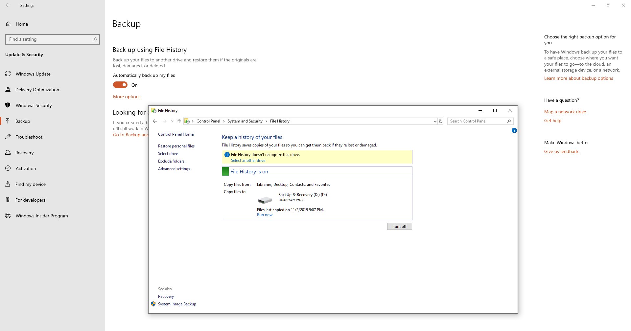Screen dimensions: 631x331
Task: Select the Backup upload arrow icon
Action: pyautogui.click(x=8, y=121)
